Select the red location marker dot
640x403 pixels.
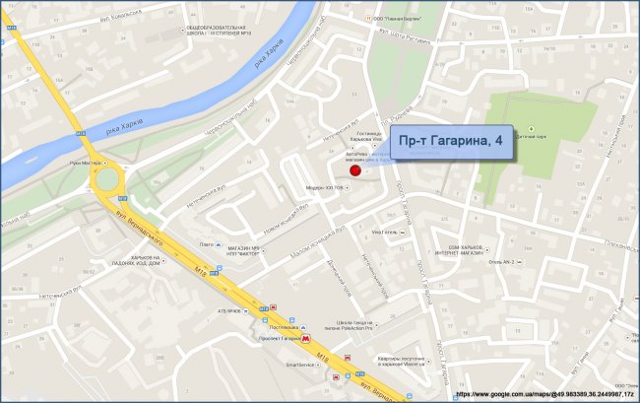click(355, 170)
